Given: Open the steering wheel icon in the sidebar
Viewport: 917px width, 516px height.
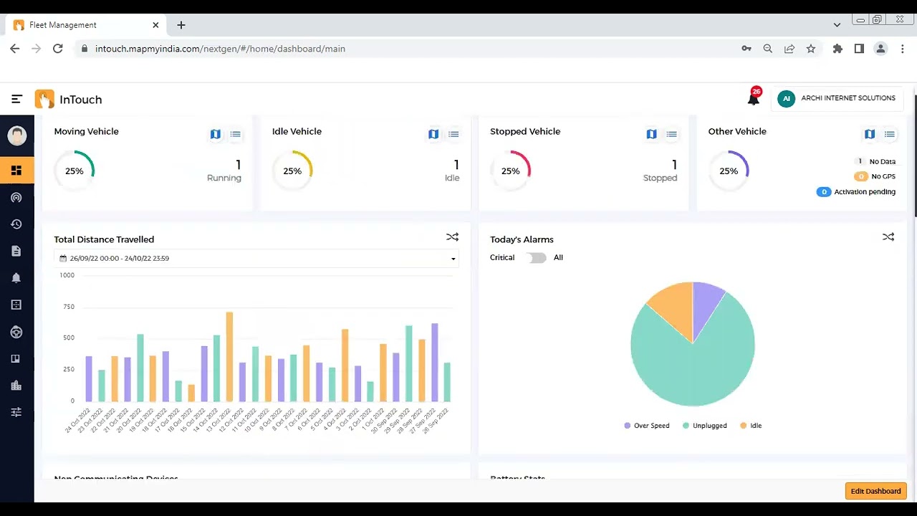Looking at the screenshot, I should click(x=16, y=332).
